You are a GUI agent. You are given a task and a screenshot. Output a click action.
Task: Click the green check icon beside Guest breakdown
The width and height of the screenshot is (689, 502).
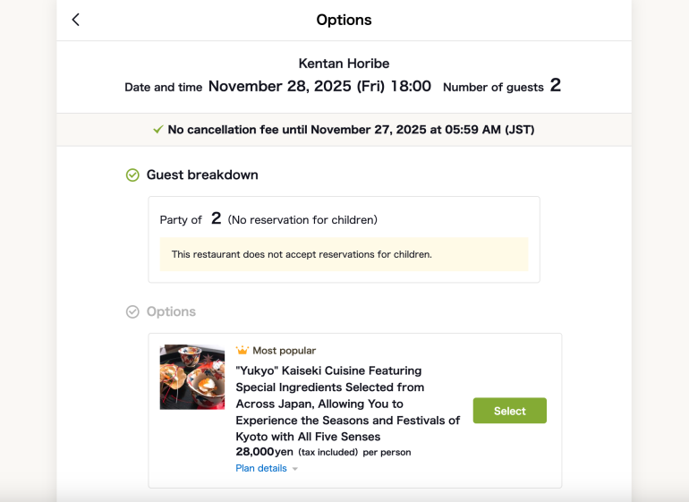tap(132, 175)
